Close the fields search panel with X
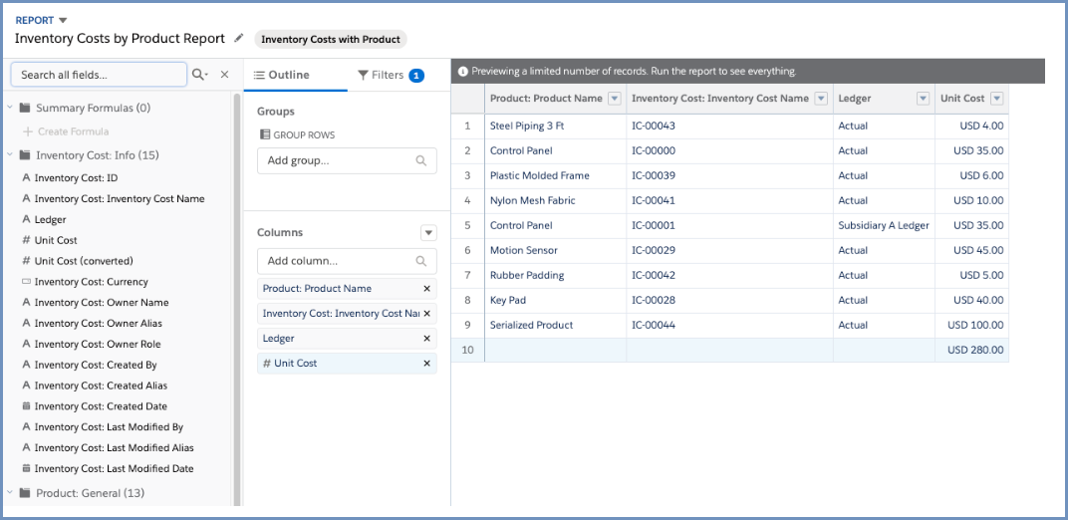Viewport: 1068px width, 520px height. pyautogui.click(x=224, y=75)
